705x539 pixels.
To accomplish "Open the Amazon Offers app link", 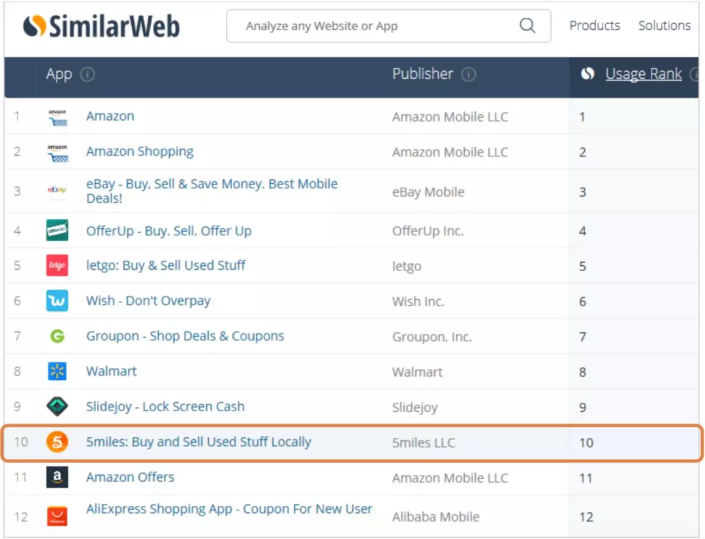I will click(x=131, y=477).
